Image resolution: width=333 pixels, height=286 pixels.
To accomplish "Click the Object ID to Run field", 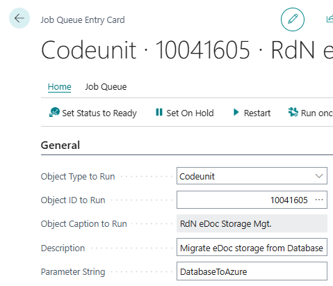I will (252, 200).
